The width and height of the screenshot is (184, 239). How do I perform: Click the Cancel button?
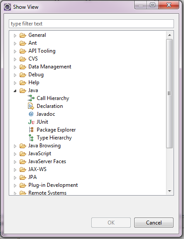point(153,222)
